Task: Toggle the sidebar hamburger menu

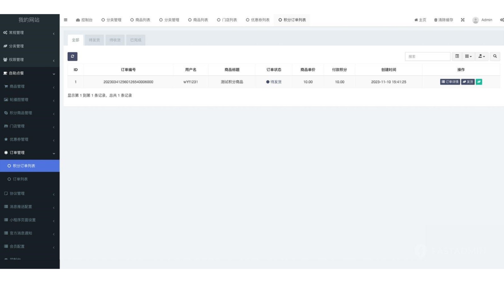Action: tap(66, 20)
